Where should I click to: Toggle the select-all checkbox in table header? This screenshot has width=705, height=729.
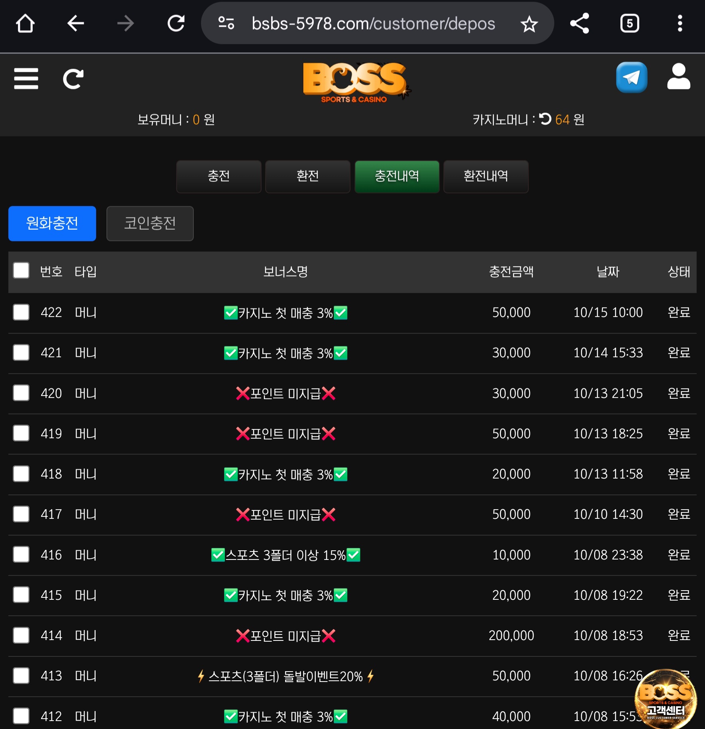21,270
